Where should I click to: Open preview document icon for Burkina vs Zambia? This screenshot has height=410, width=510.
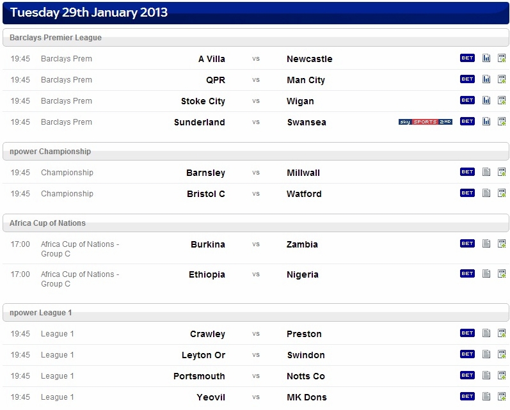[486, 244]
